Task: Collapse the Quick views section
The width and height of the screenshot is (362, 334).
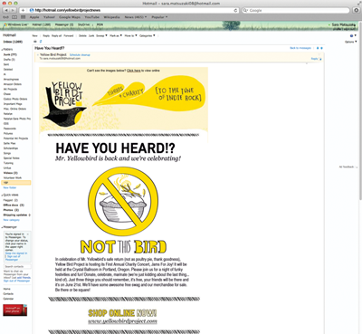Action: [2, 196]
